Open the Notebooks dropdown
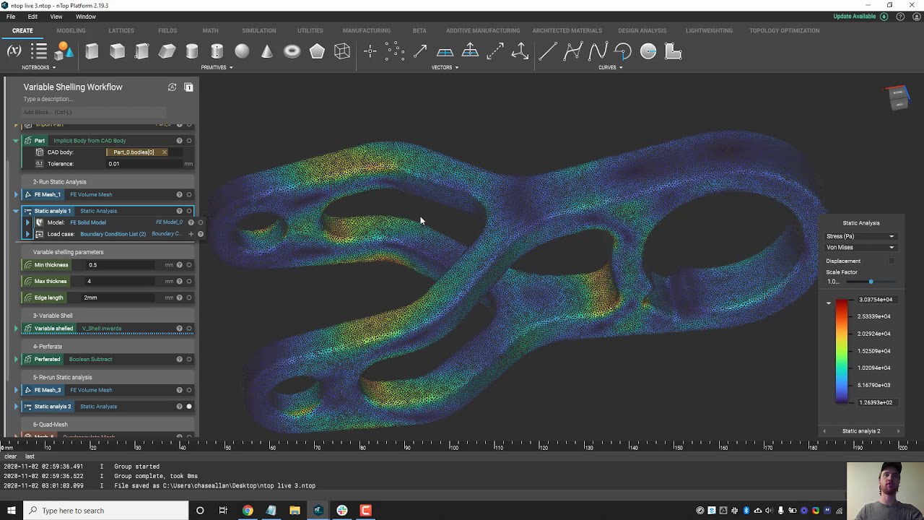This screenshot has width=924, height=520. [x=38, y=67]
